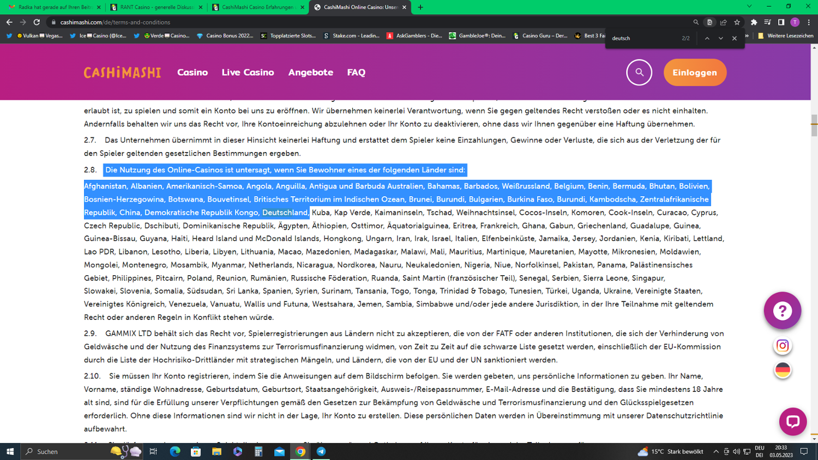Open the Stake.com bookmark

point(351,36)
